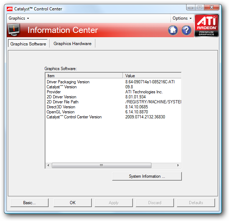
Task: Click the value 8.64-090714a1-085216C-ATI
Action: (150, 82)
